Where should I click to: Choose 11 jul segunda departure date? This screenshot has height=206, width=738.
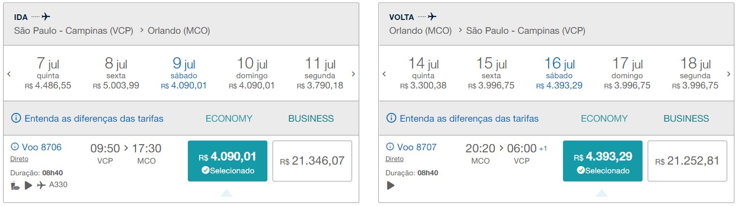tap(320, 73)
